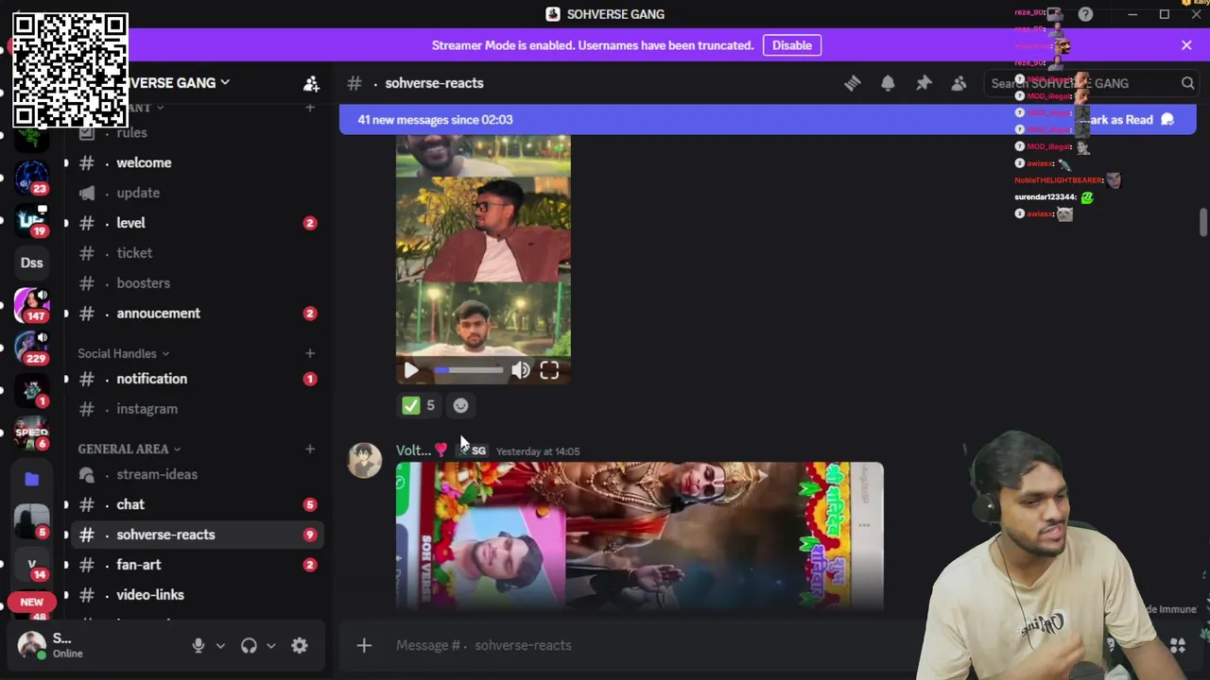Click the add reaction smiley icon
Screen dimensions: 1210x680
460,405
